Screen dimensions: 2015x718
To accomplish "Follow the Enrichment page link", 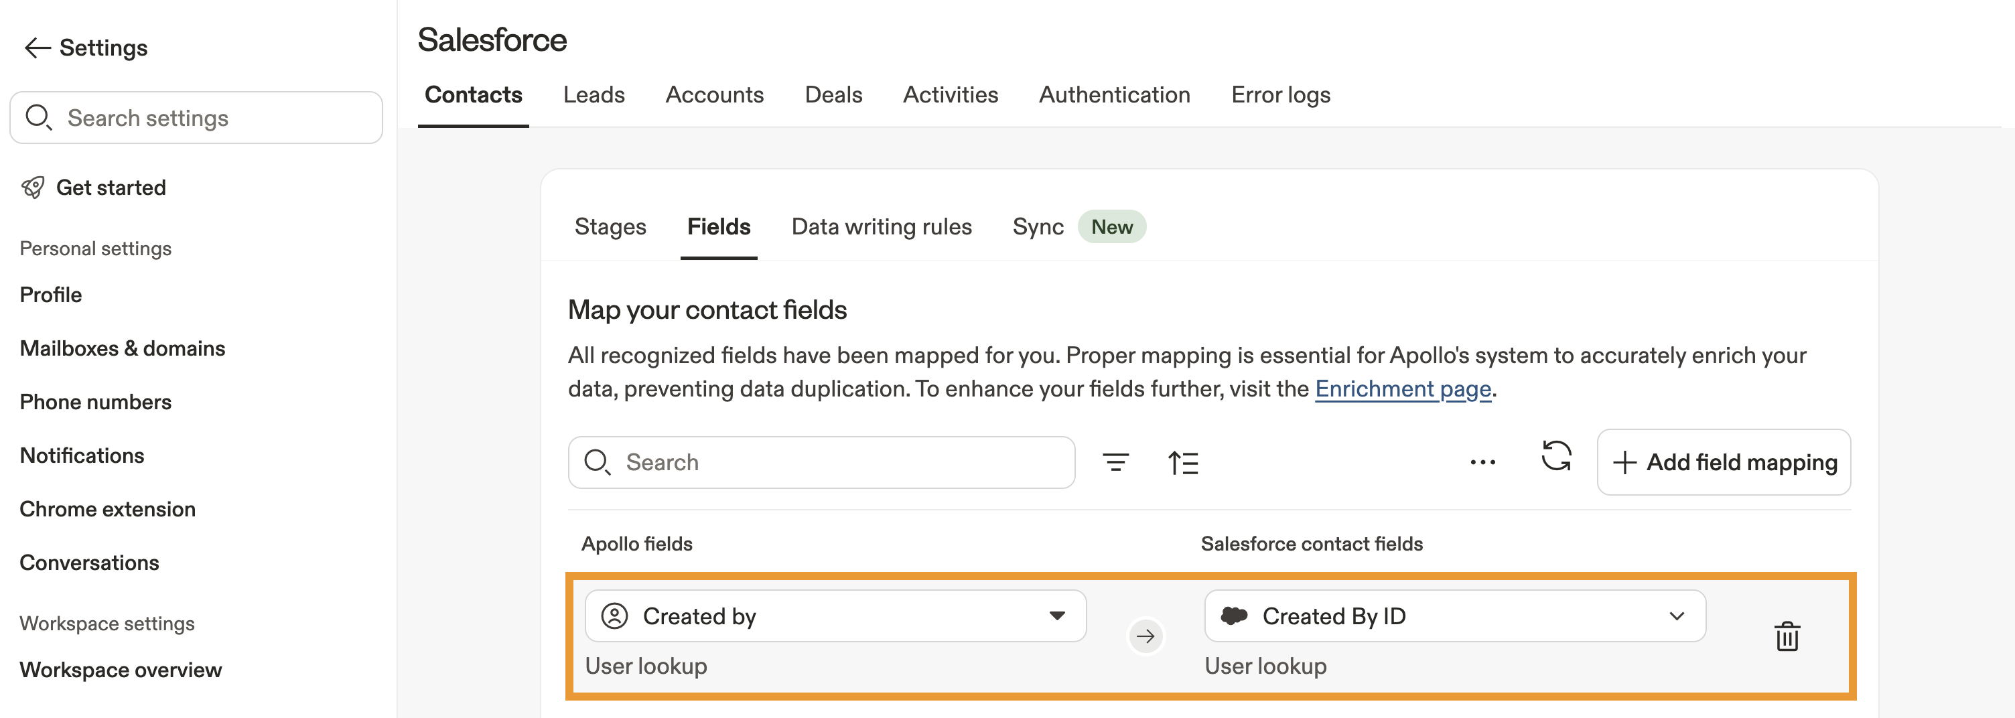I will 1403,388.
